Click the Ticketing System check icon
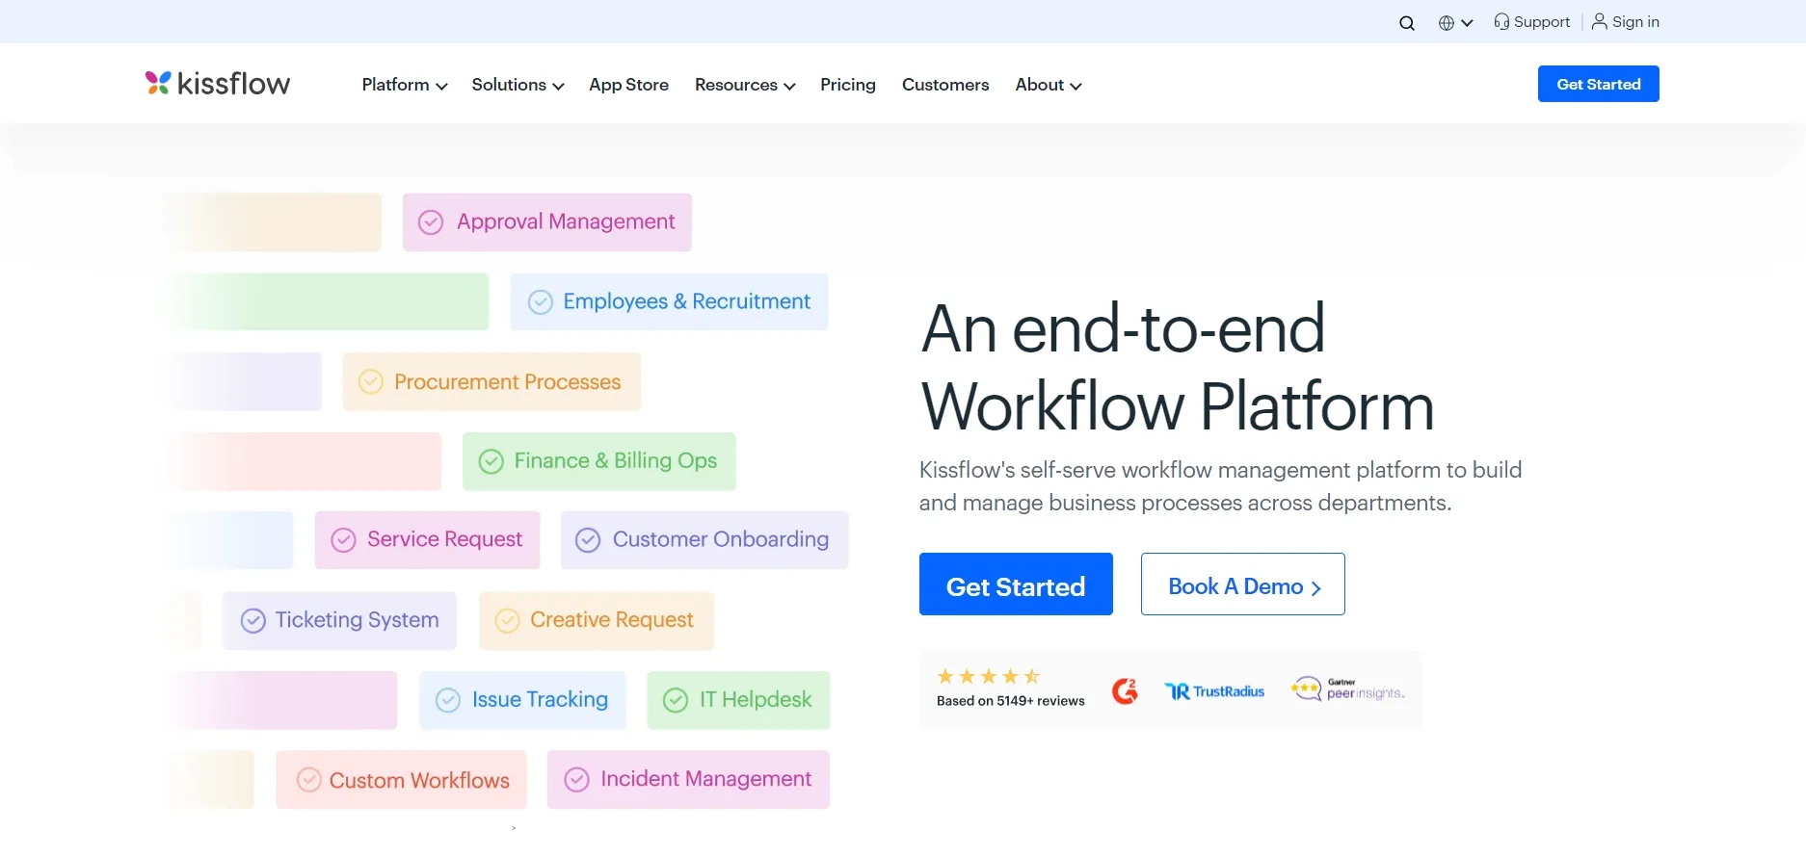The width and height of the screenshot is (1806, 857). [253, 621]
